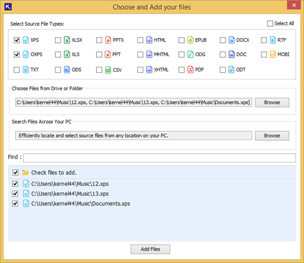Screen dimensions: 304x263
Task: Click the folder icon beside Check files to add
Action: pos(25,172)
